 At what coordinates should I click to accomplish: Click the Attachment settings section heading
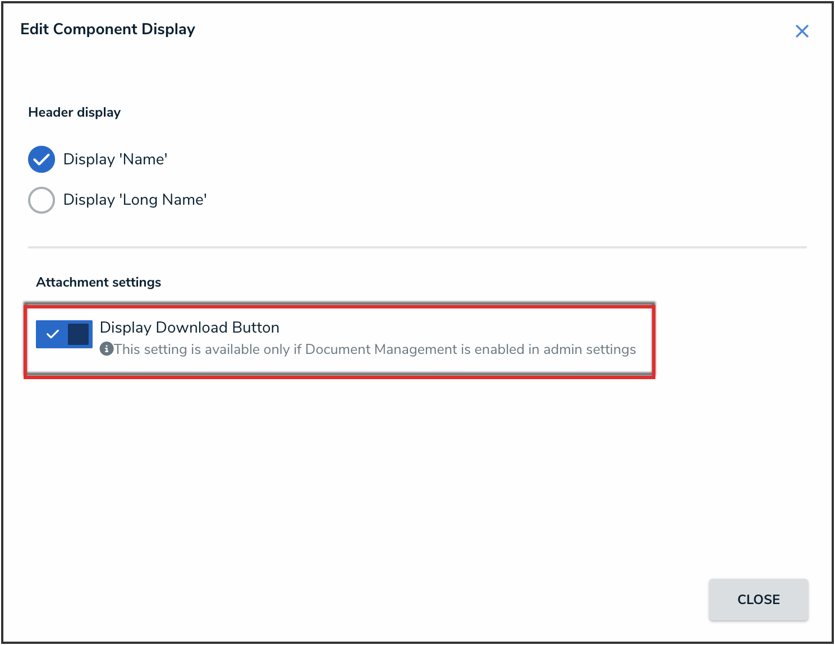point(98,282)
